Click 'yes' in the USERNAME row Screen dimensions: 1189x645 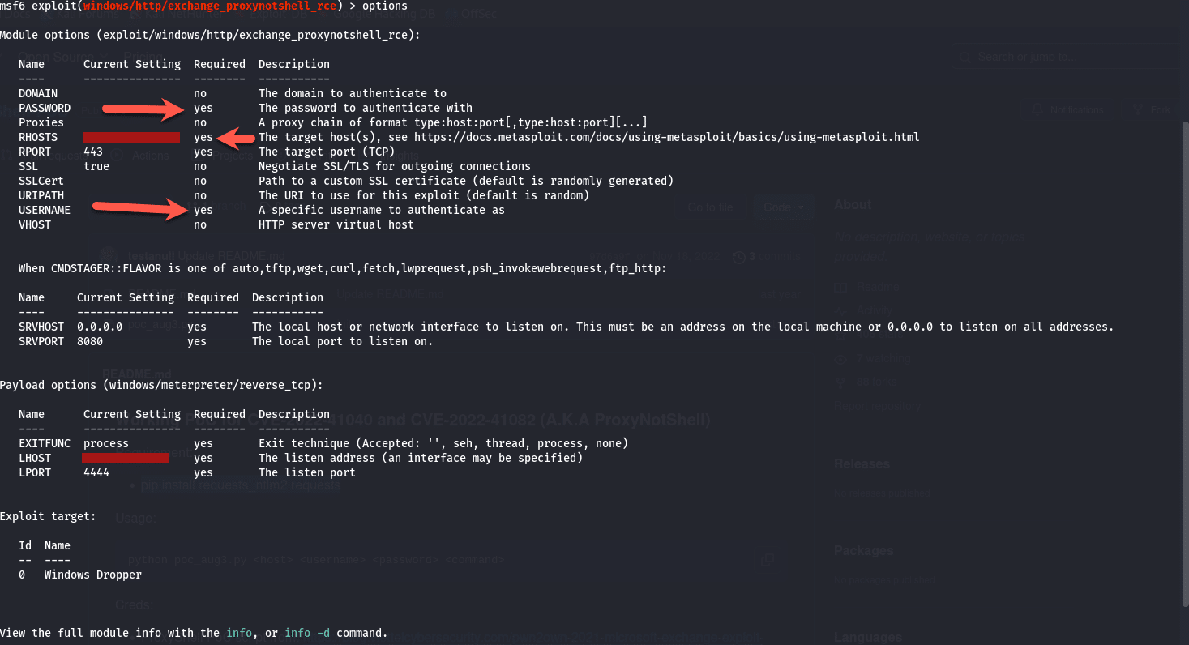(x=203, y=211)
